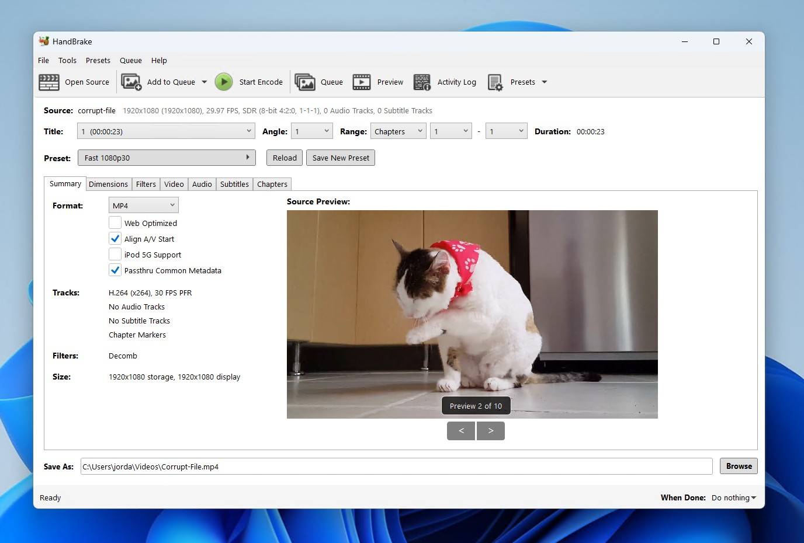Click the Preview 2 of 10 label
The image size is (804, 543).
[x=476, y=406]
